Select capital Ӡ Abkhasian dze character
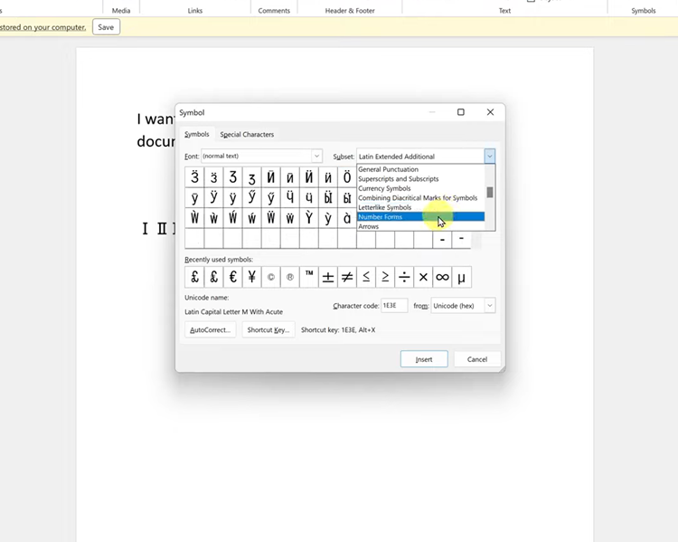 click(232, 177)
